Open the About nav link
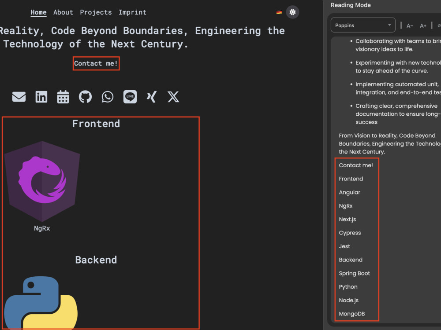The height and width of the screenshot is (330, 441). 63,12
